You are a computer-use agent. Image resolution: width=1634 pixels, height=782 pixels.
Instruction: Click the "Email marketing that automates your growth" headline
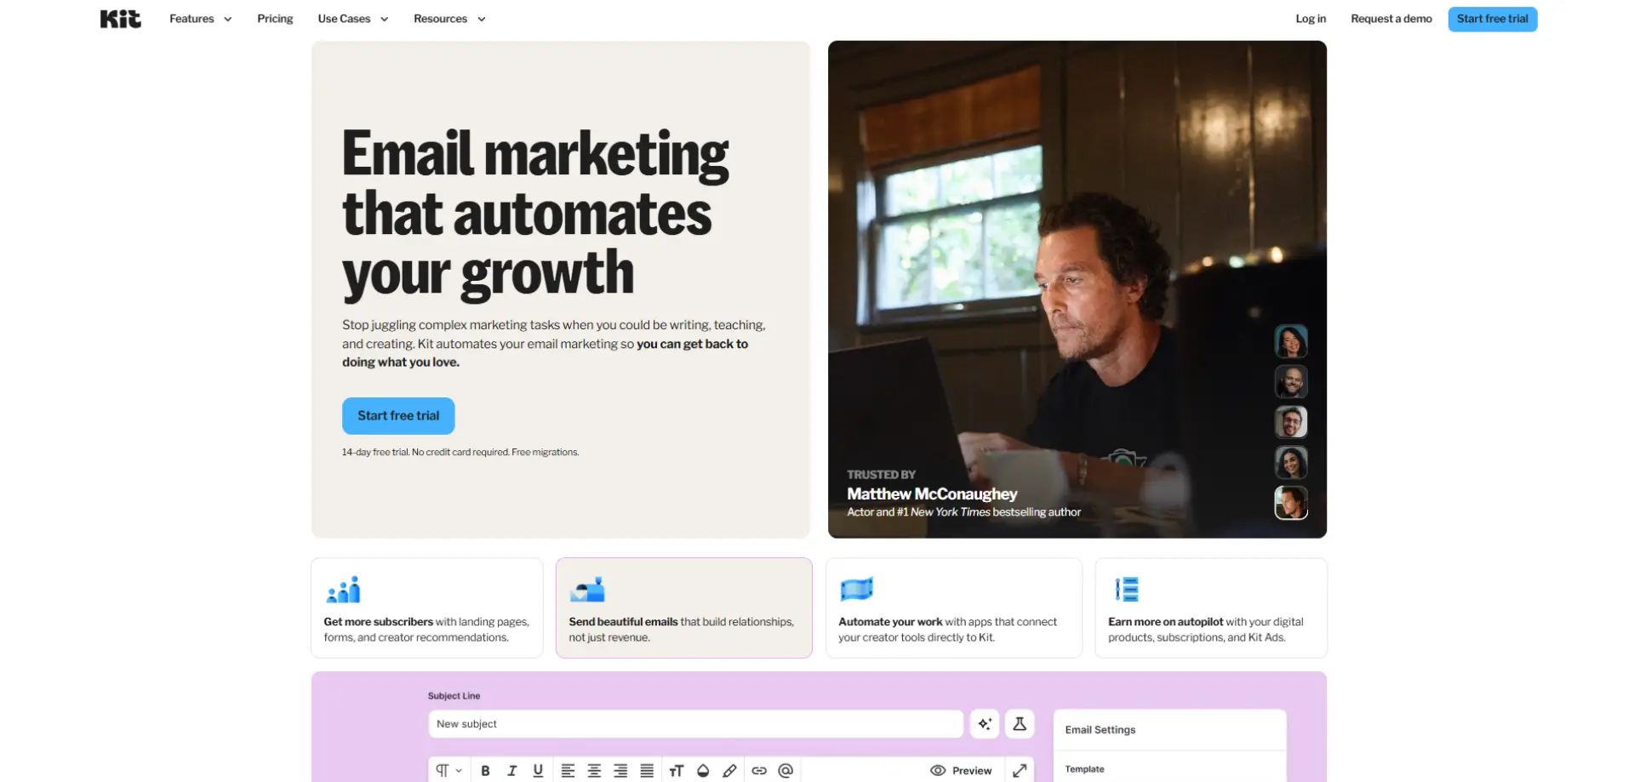(x=535, y=214)
